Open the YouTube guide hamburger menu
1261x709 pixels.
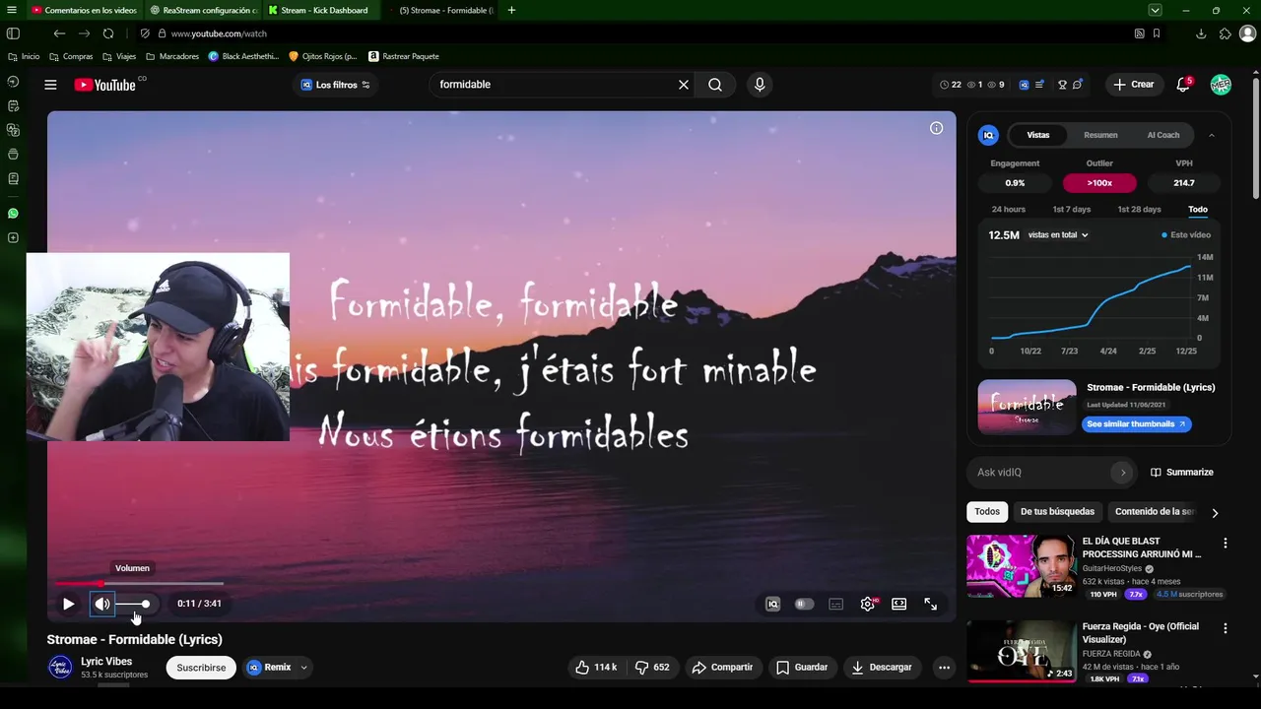pyautogui.click(x=50, y=85)
